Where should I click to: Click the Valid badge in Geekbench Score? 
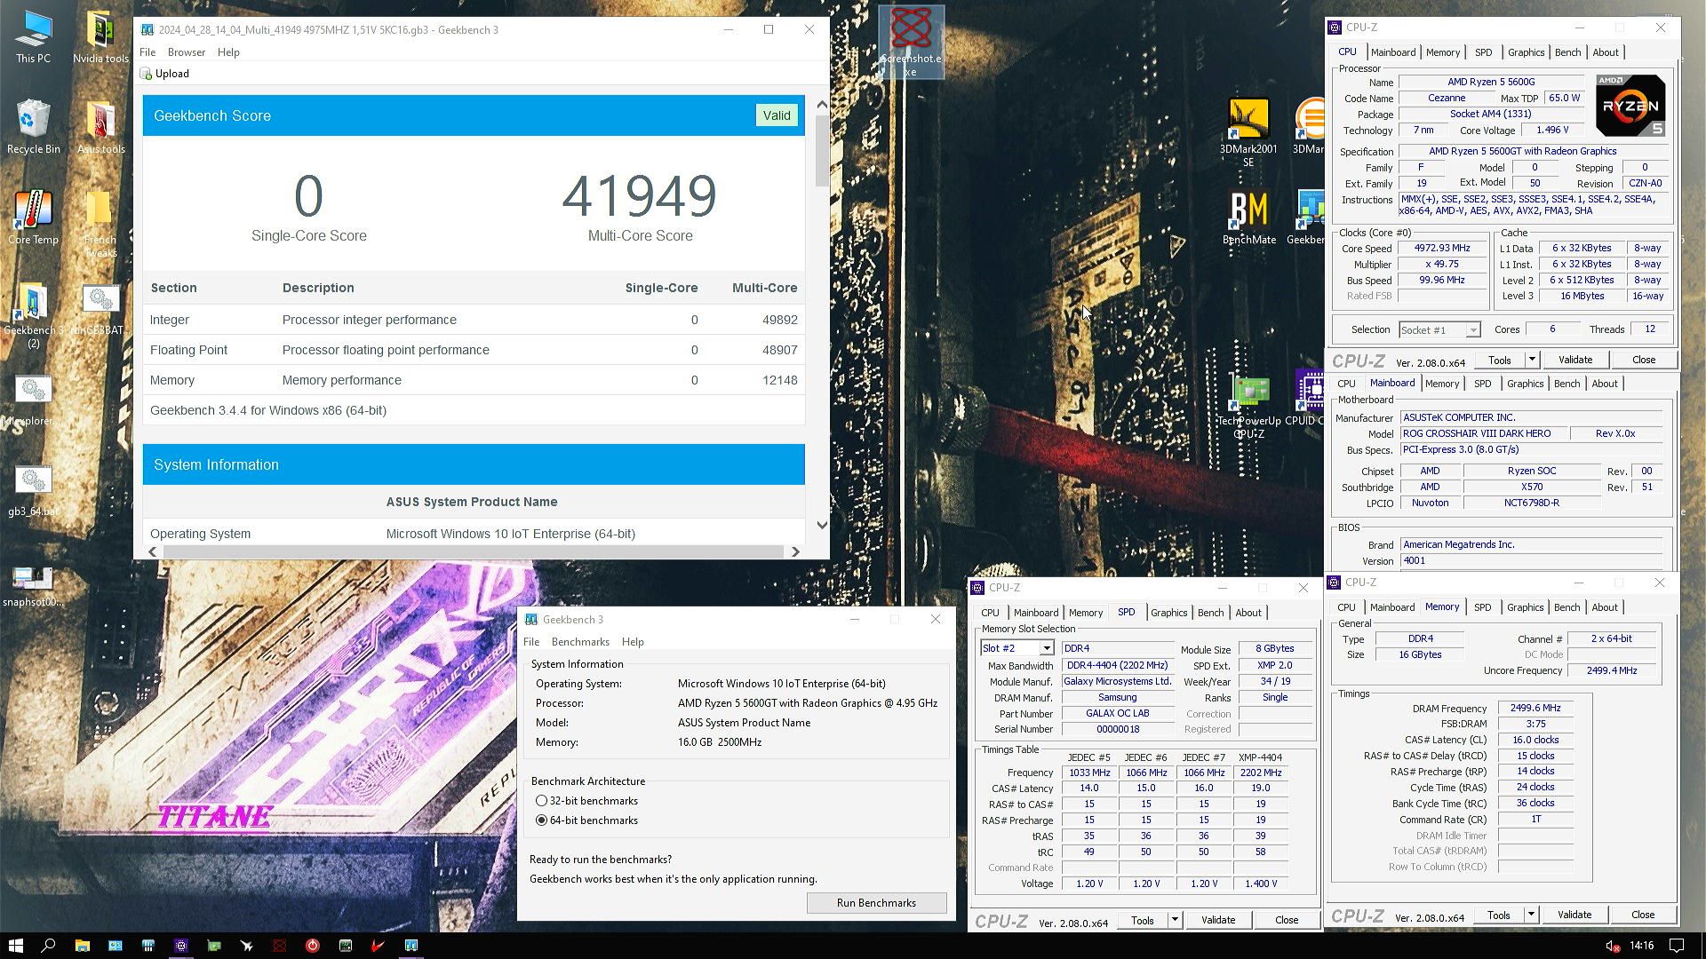[x=776, y=115]
